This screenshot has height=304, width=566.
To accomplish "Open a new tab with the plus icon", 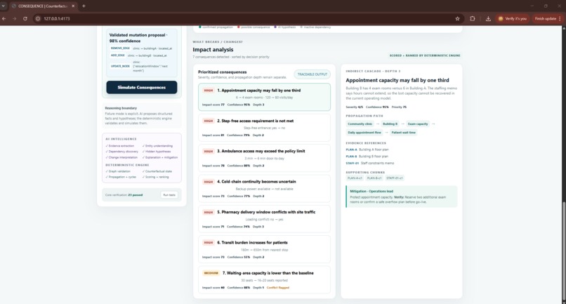I will [84, 6].
